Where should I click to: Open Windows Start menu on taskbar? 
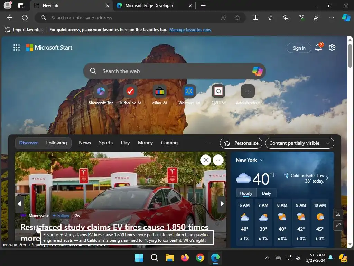coord(139,258)
